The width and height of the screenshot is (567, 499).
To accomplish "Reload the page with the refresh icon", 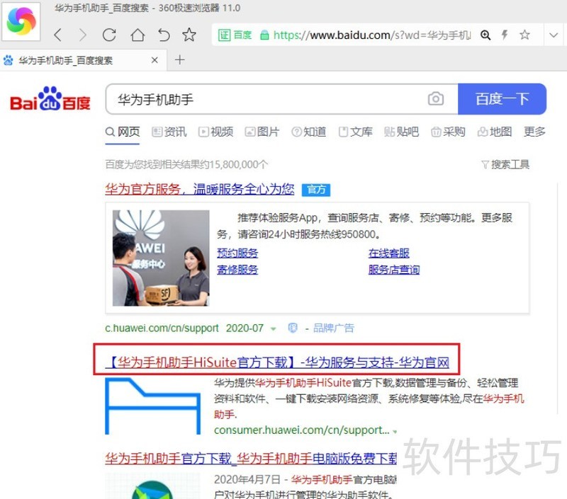I will click(x=109, y=35).
